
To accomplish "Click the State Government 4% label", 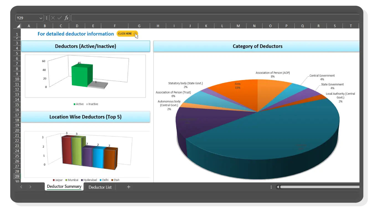I will 332,86.
